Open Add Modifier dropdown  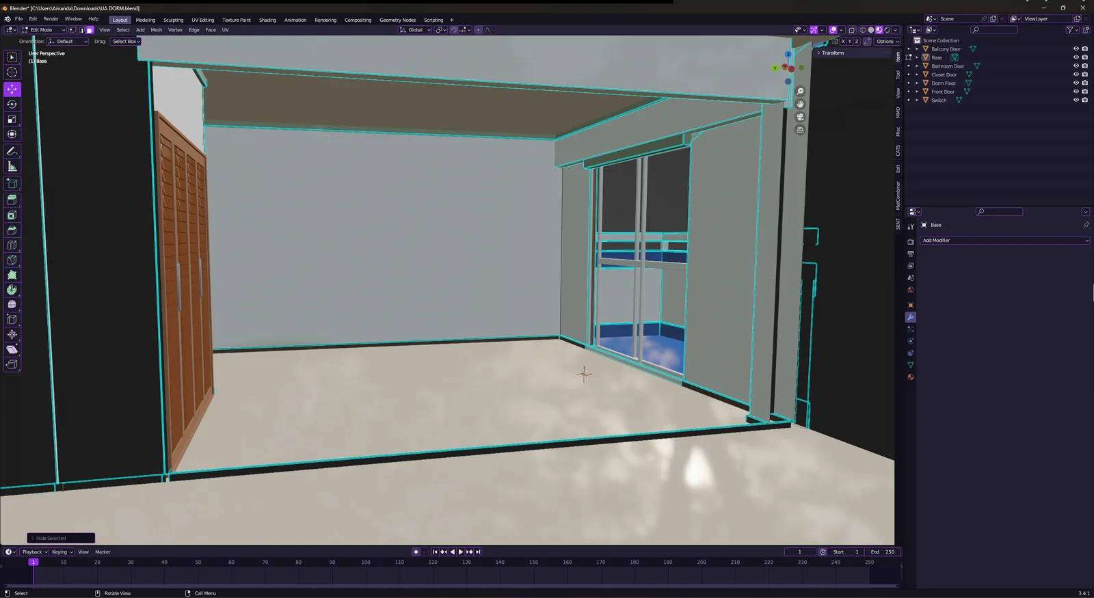(x=1004, y=241)
